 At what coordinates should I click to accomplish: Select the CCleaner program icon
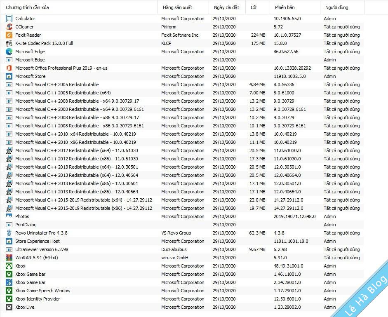tap(9, 27)
